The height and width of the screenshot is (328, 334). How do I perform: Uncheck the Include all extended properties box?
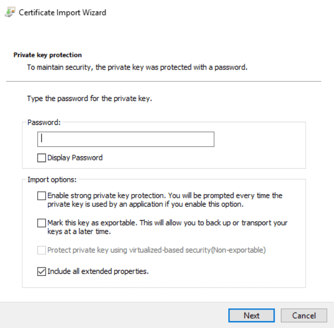41,271
